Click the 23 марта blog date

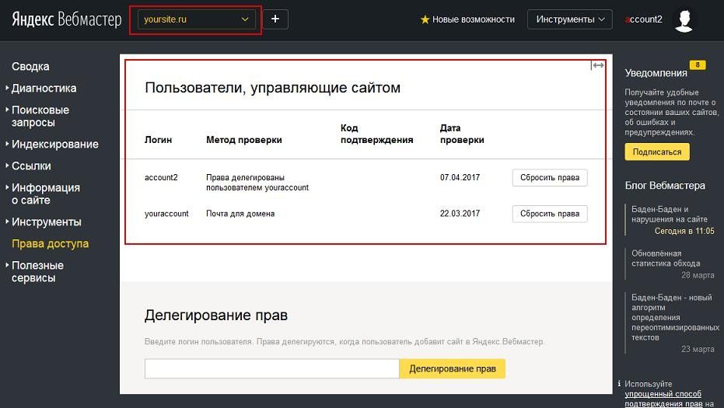698,349
